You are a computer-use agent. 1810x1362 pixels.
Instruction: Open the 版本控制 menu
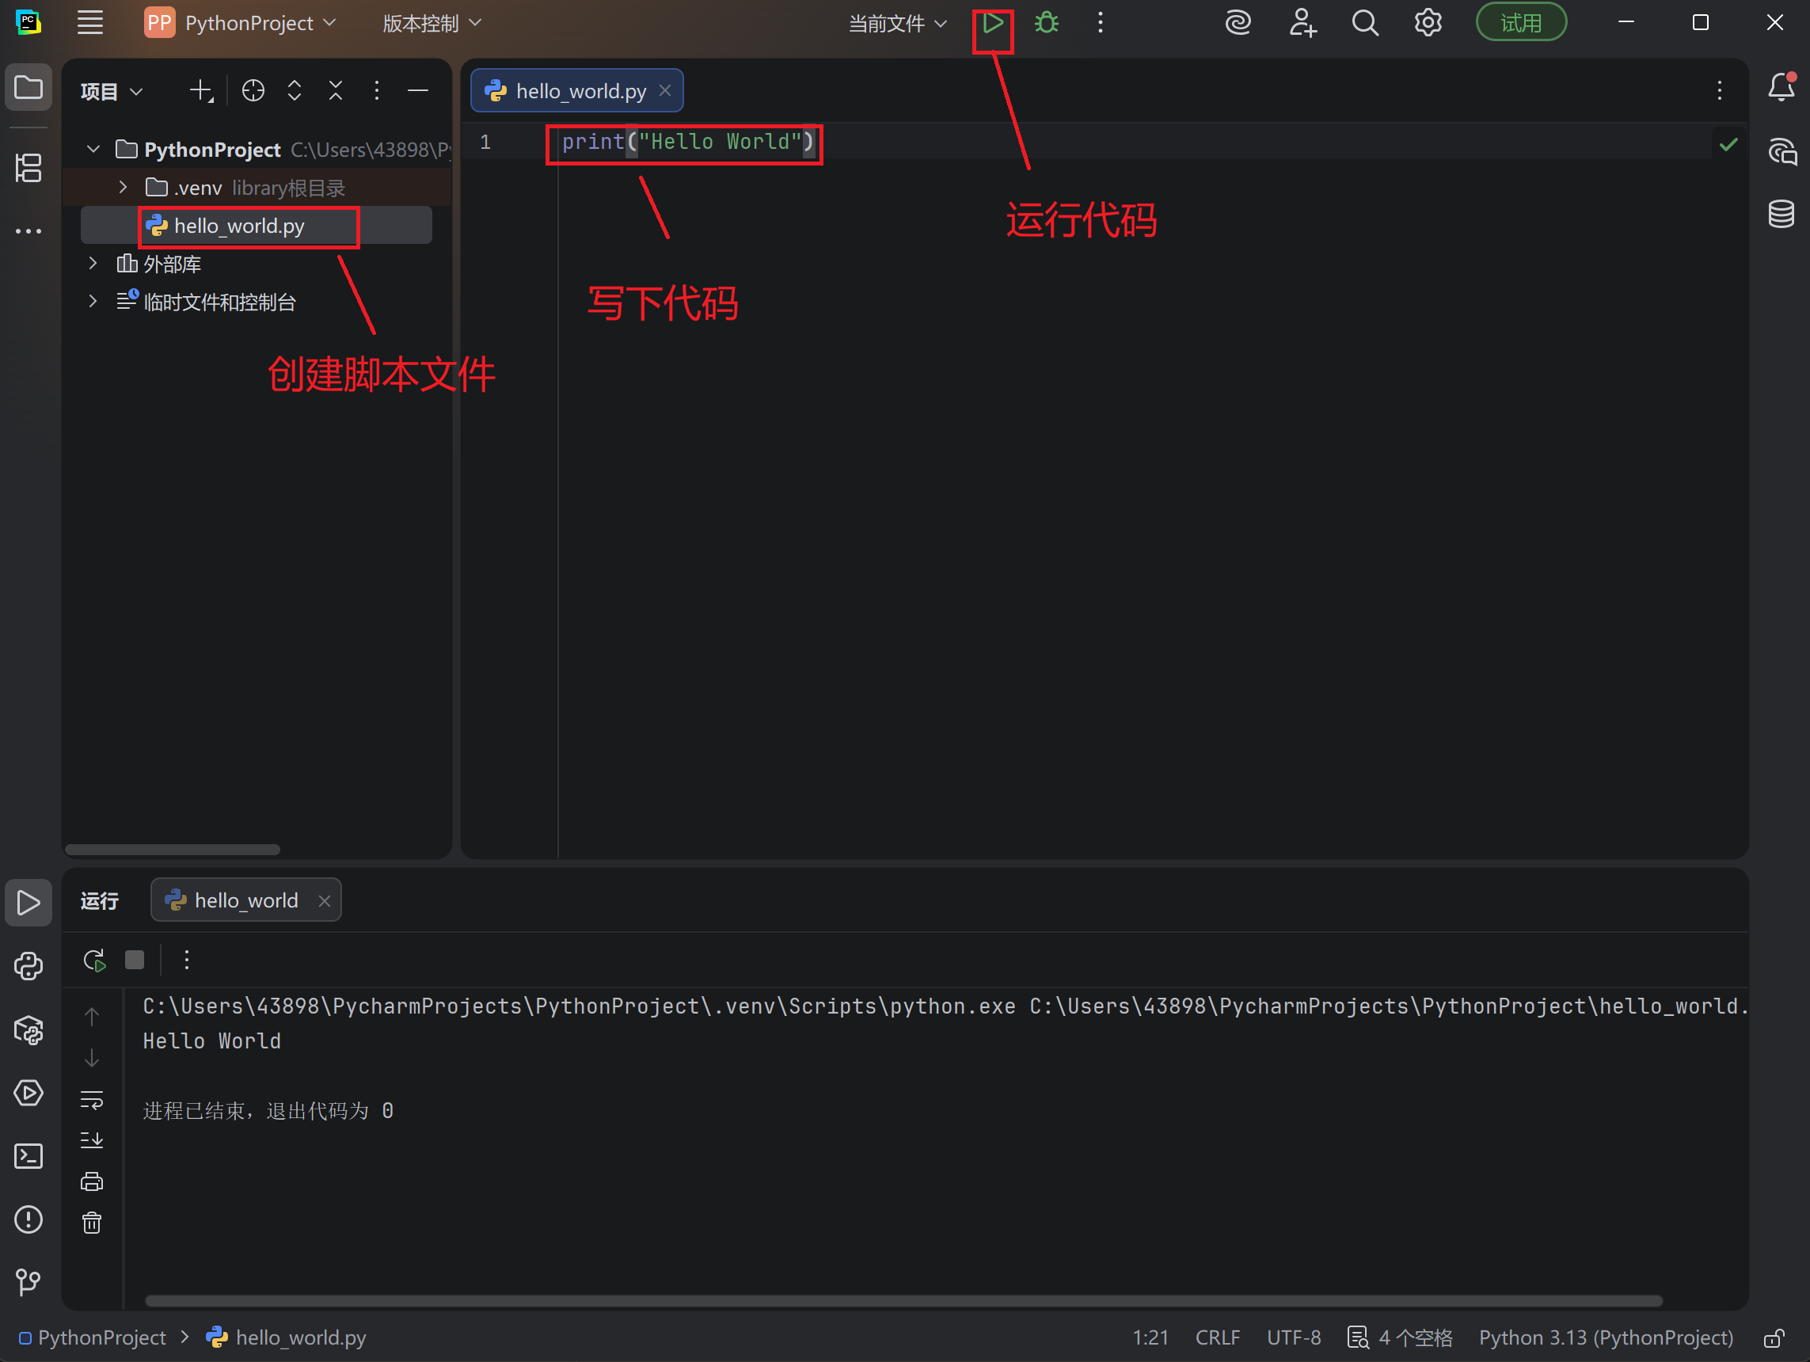(432, 24)
